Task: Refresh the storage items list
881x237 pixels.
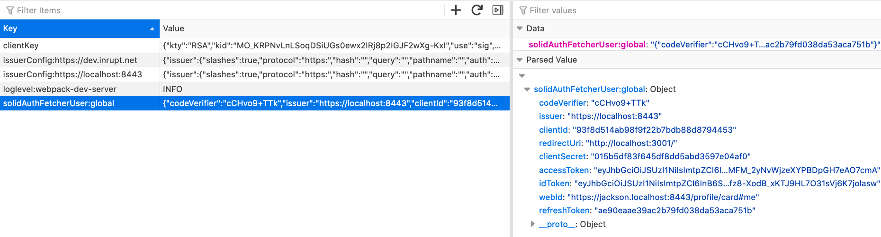Action: [x=477, y=10]
